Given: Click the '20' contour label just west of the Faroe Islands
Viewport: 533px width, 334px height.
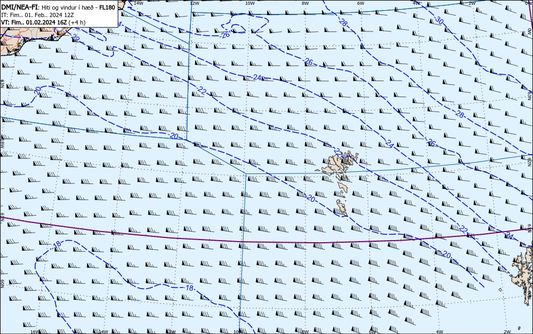Looking at the screenshot, I should point(311,198).
